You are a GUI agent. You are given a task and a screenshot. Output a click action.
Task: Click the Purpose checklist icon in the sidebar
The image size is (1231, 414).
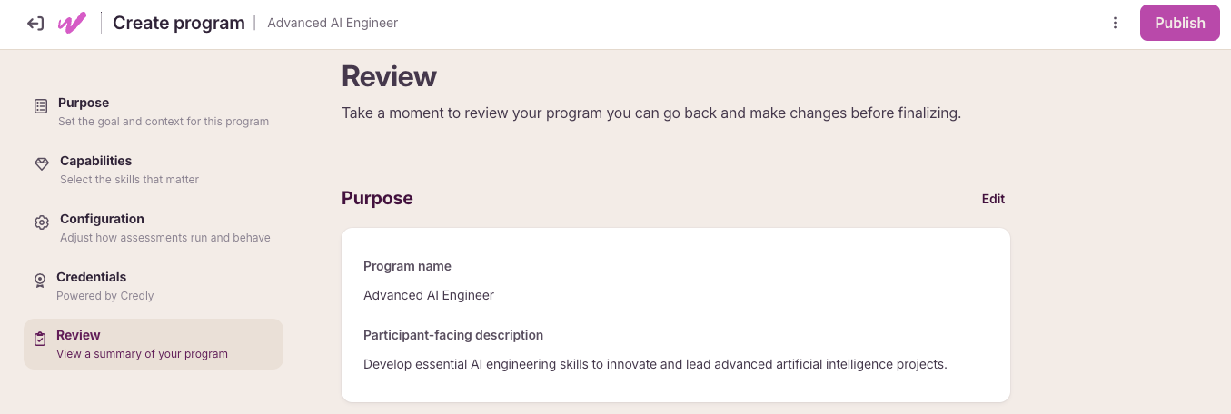click(x=41, y=106)
